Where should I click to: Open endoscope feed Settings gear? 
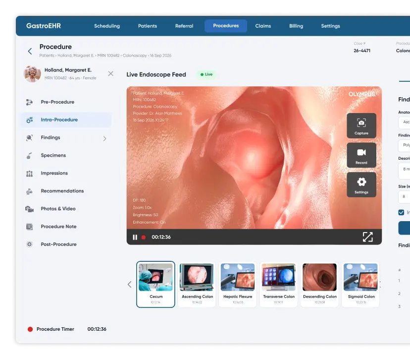pos(361,184)
